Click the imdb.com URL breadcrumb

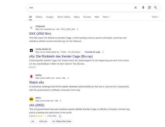coord(47,101)
